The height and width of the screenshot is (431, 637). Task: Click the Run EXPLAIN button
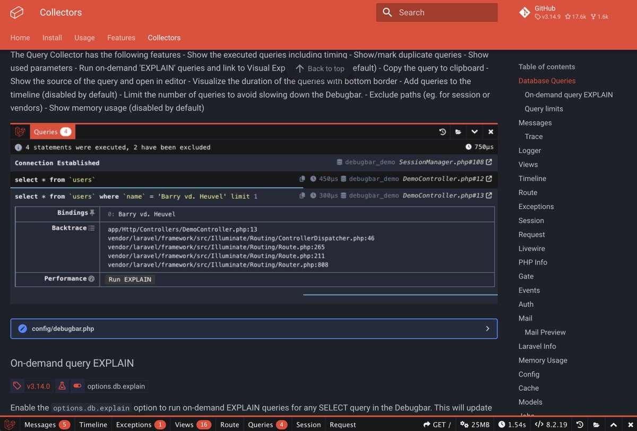(x=130, y=279)
